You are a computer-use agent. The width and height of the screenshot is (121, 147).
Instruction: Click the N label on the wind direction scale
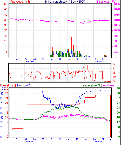114,73
